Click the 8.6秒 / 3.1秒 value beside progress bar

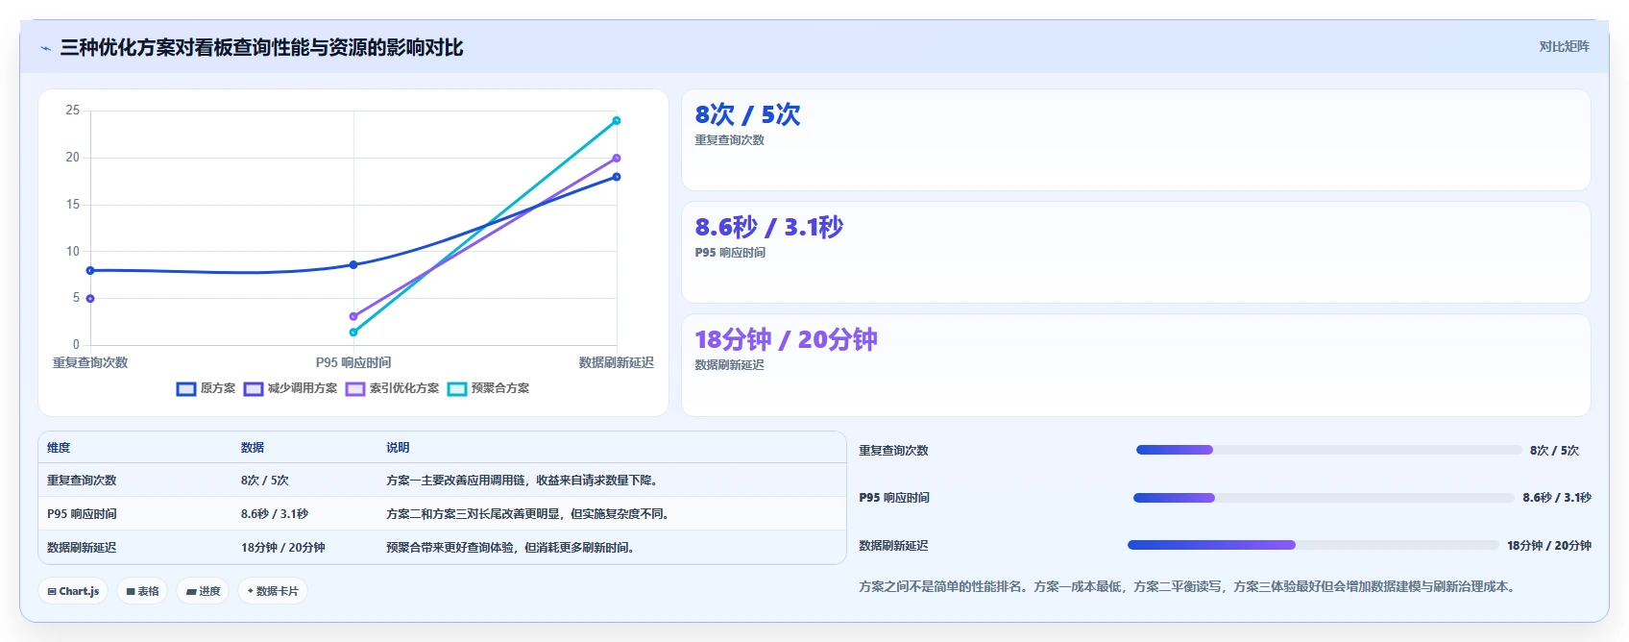[x=1557, y=498]
